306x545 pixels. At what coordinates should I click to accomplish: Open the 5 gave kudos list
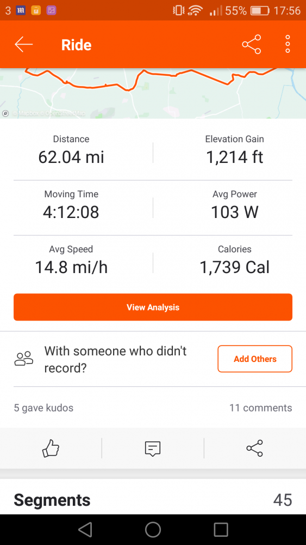click(x=43, y=408)
